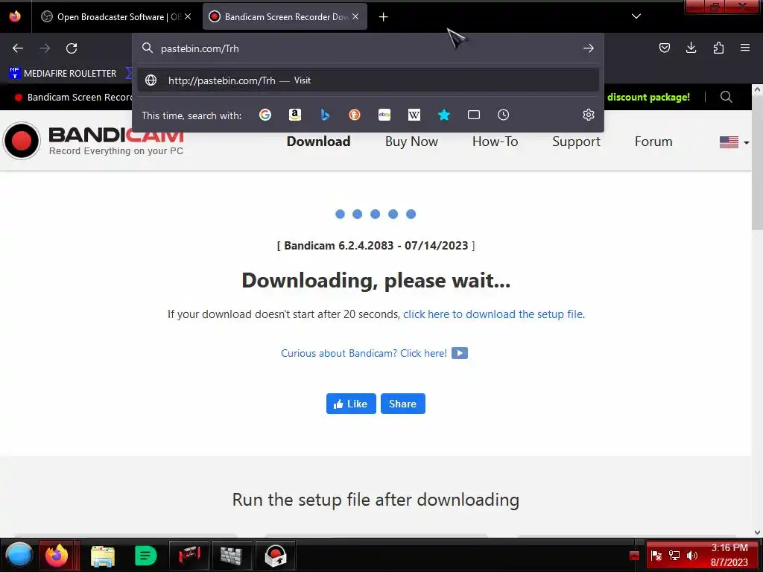Open the How-To menu item
Image resolution: width=763 pixels, height=572 pixels.
click(x=495, y=142)
